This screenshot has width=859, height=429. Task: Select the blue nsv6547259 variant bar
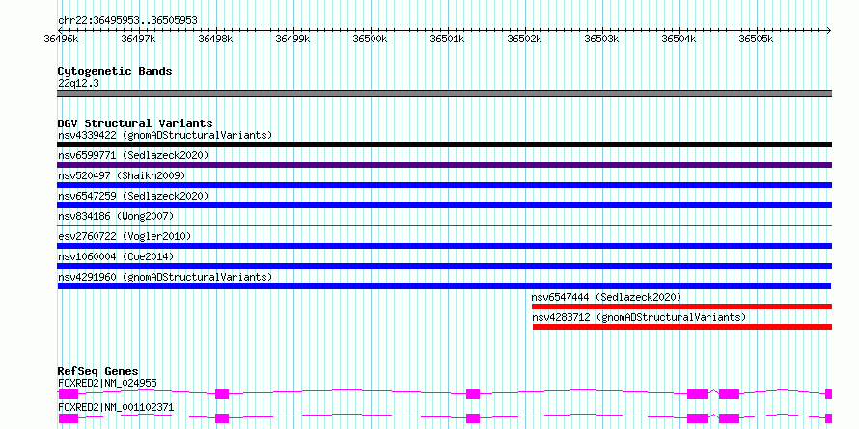pyautogui.click(x=444, y=205)
